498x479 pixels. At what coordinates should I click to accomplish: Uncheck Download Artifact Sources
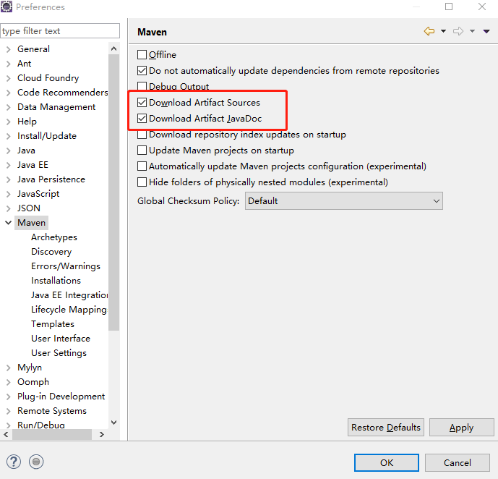click(142, 102)
